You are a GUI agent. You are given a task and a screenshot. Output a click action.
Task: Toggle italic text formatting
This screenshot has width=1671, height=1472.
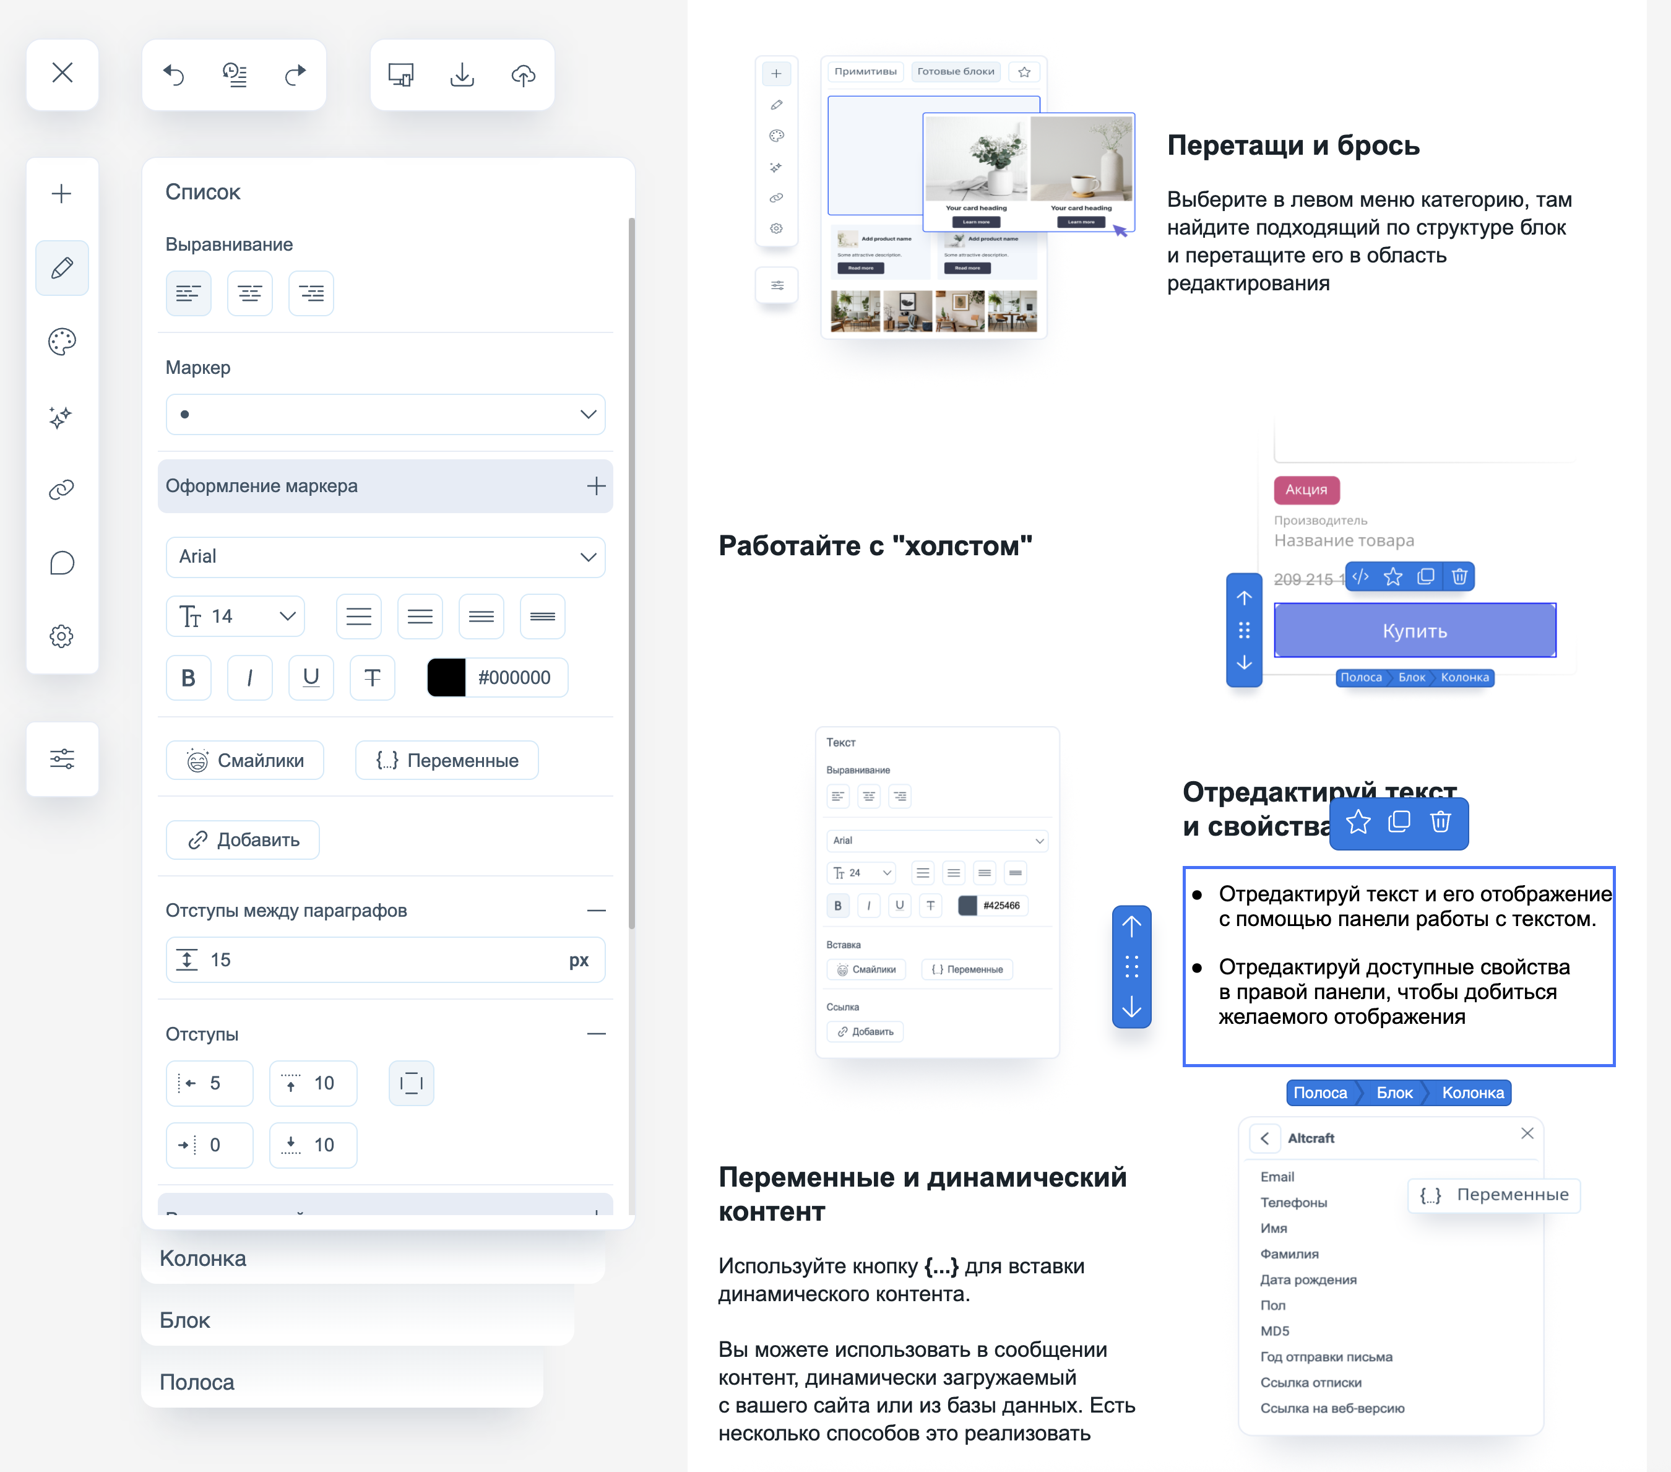pyautogui.click(x=249, y=677)
